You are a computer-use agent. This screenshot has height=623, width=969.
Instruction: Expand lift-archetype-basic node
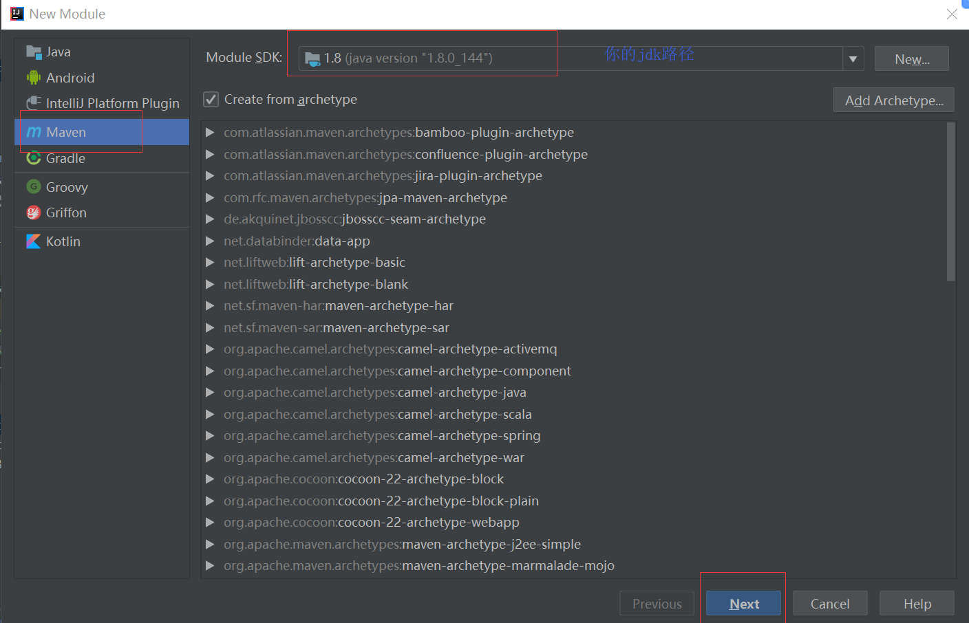[x=210, y=262]
